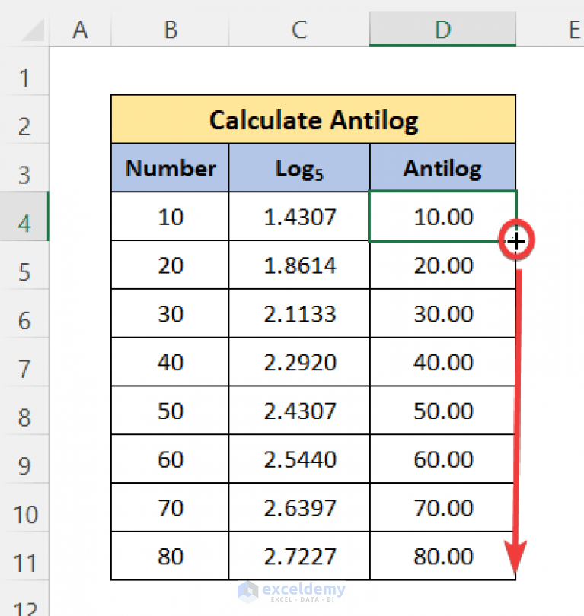The image size is (584, 616).
Task: Select antilog cell 40.00
Action: click(443, 362)
